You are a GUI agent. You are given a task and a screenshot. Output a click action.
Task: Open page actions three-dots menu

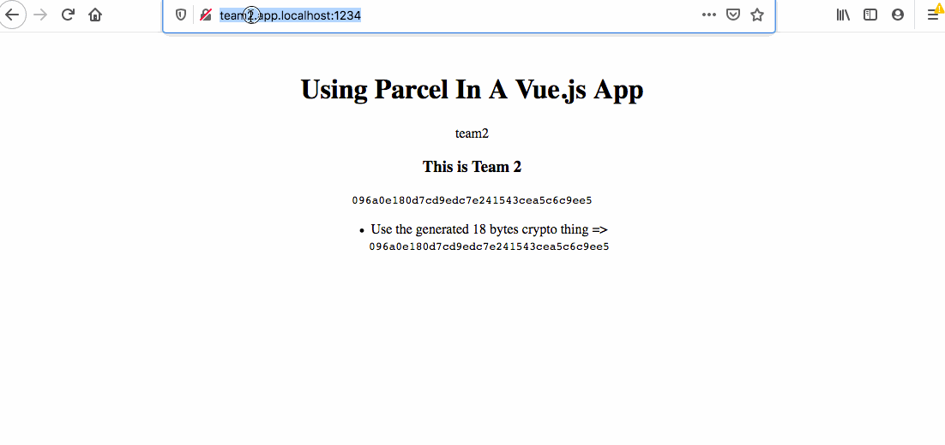pyautogui.click(x=708, y=15)
